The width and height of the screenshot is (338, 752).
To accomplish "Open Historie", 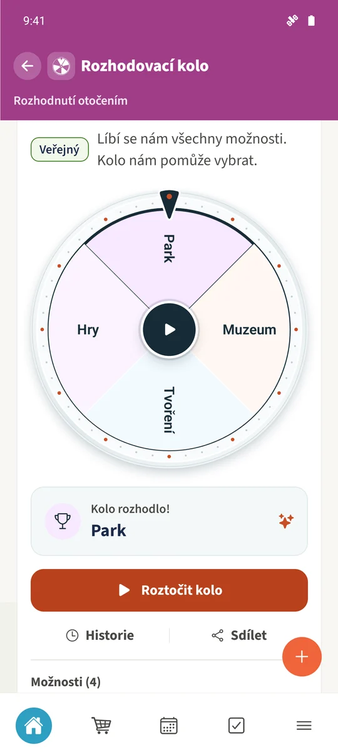I will 100,635.
